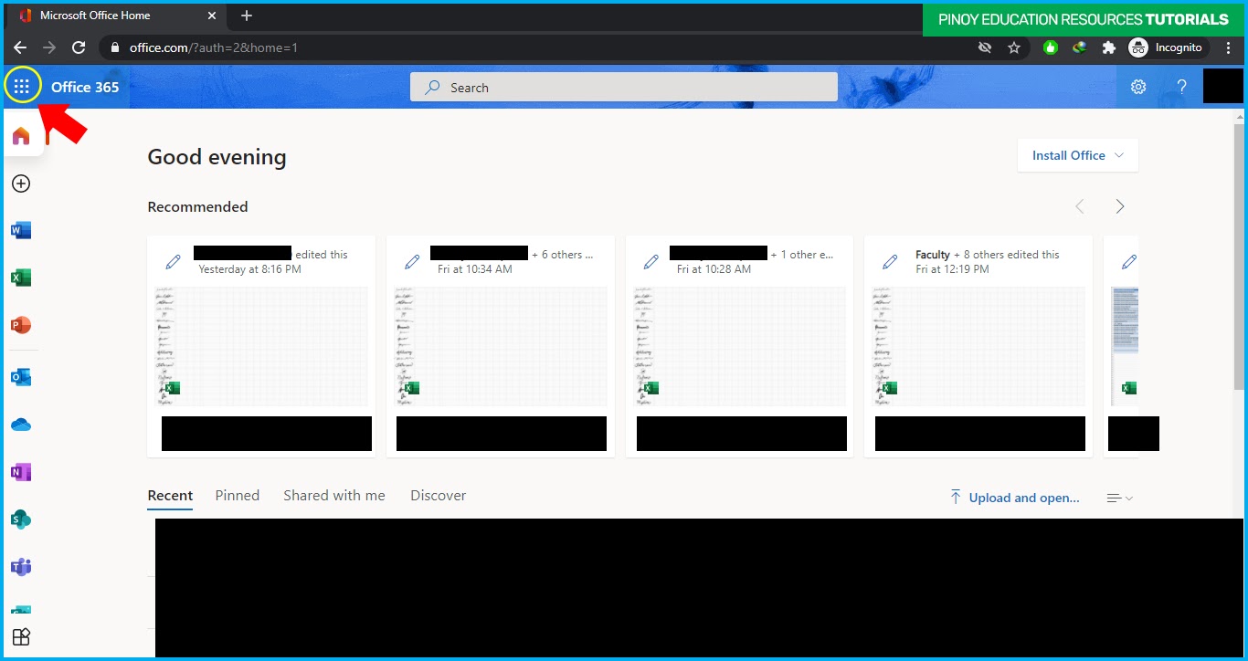
Task: Open Outlook from the sidebar
Action: click(x=21, y=377)
